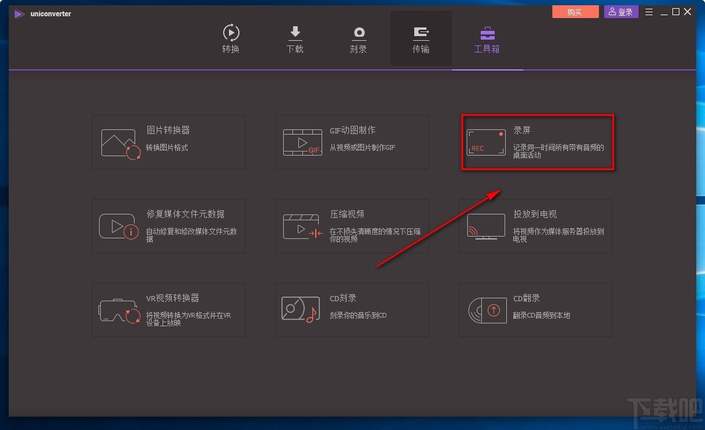Click the 录屏 tile description text
This screenshot has width=705, height=430.
(x=555, y=150)
